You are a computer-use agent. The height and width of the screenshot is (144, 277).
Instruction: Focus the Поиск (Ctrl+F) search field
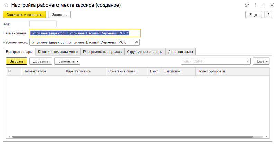pyautogui.click(x=213, y=61)
